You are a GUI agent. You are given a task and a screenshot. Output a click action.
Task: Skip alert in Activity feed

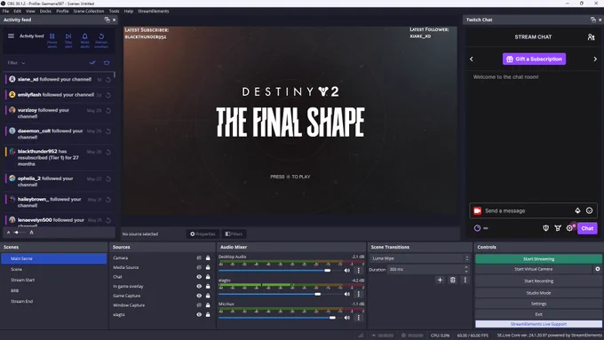tap(68, 40)
